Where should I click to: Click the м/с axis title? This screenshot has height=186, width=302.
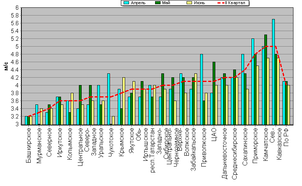6,66
